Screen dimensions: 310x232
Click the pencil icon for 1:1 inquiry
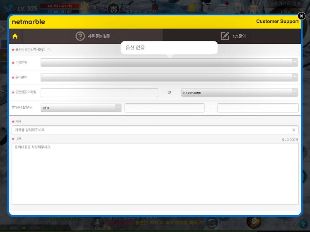point(225,36)
